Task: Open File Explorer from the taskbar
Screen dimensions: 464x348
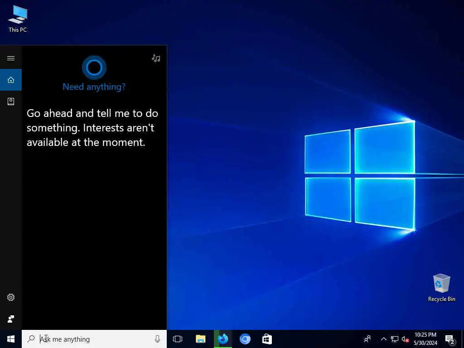Action: [x=201, y=339]
